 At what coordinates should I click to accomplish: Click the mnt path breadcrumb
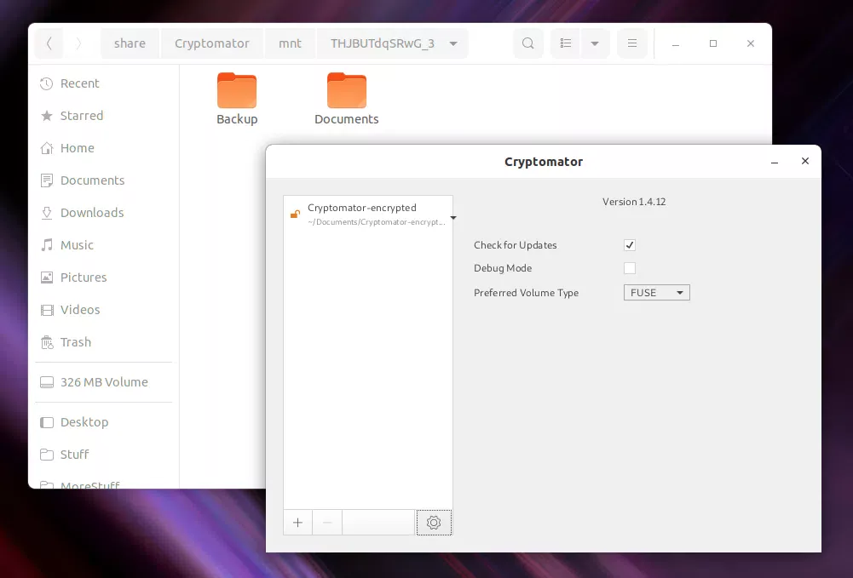pyautogui.click(x=290, y=43)
